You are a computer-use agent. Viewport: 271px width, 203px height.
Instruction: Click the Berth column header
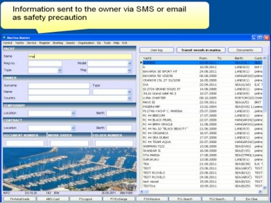(x=239, y=58)
